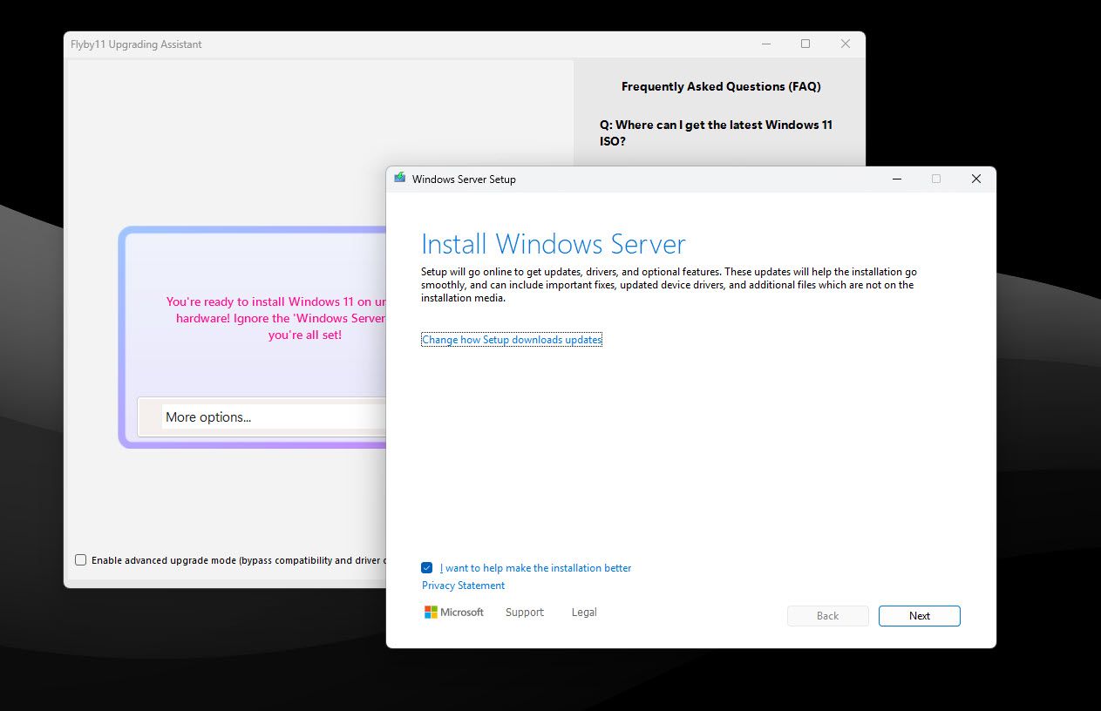
Task: Open the Privacy Statement link
Action: [463, 586]
